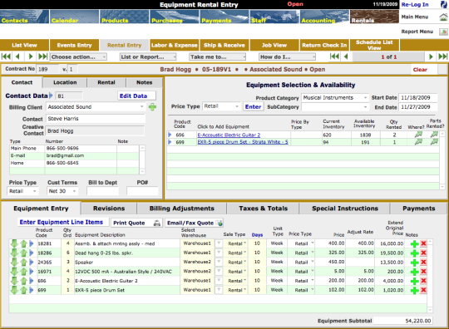The width and height of the screenshot is (449, 329).
Task: Click the green plus notes icon on 18286 row
Action: click(414, 253)
